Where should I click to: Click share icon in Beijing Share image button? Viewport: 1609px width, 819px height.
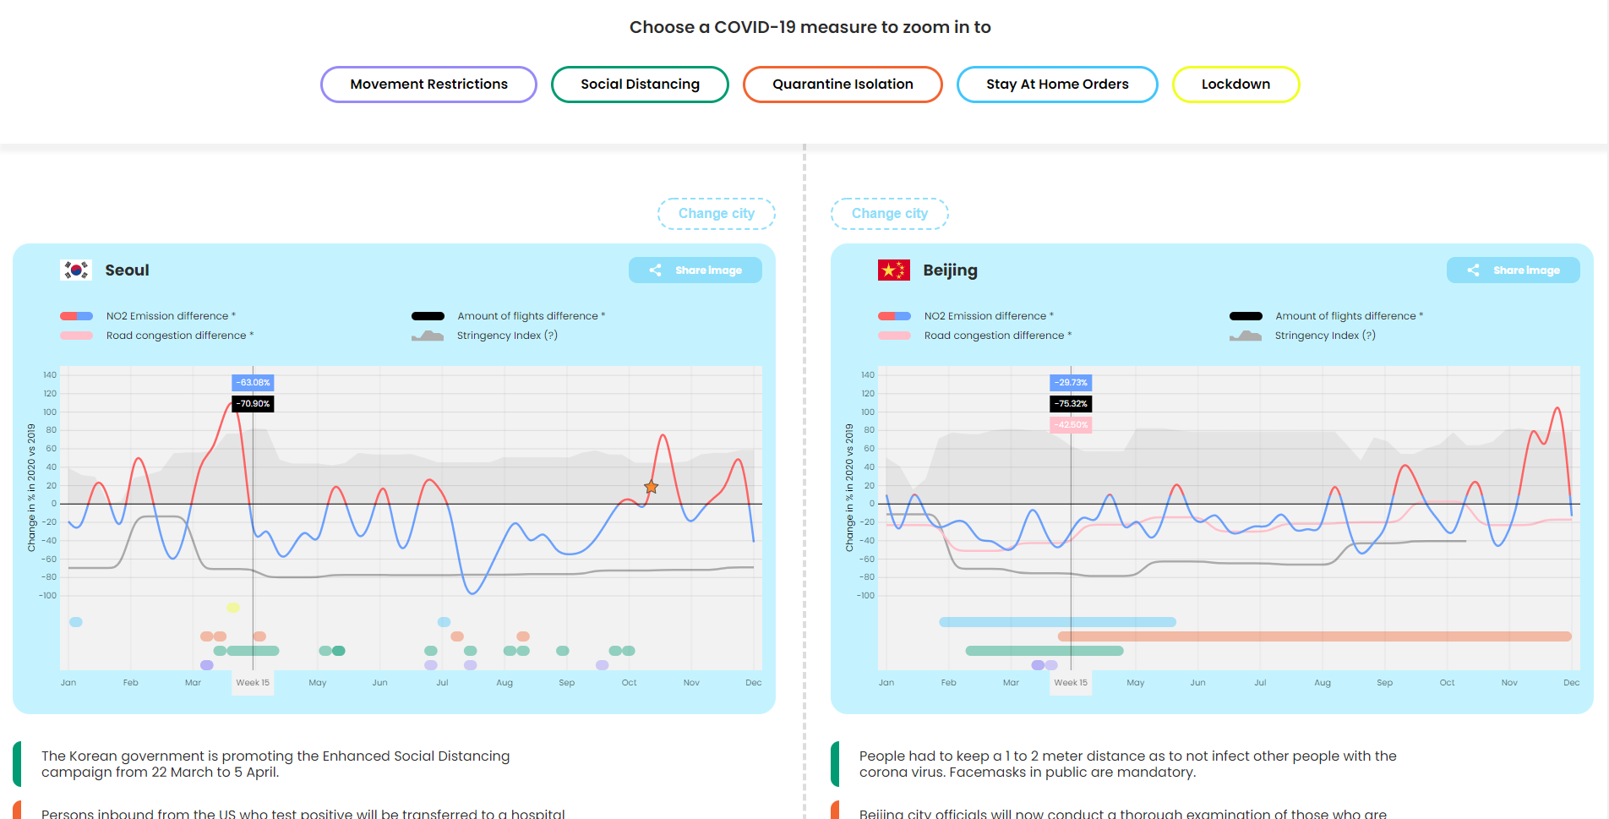click(1473, 270)
